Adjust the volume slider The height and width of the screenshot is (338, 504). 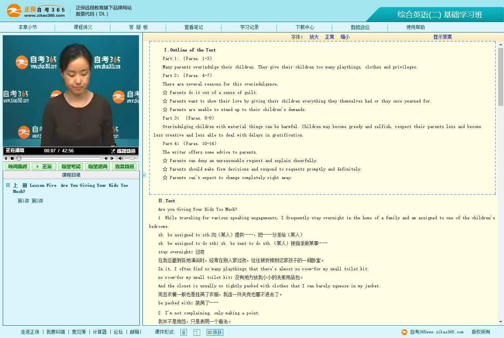(130, 158)
